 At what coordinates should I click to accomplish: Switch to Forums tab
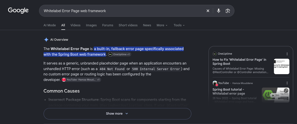pyautogui.click(x=108, y=25)
